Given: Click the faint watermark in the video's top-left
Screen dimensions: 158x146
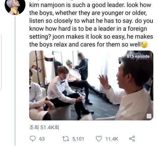Looking at the screenshot, I should [x=38, y=56].
